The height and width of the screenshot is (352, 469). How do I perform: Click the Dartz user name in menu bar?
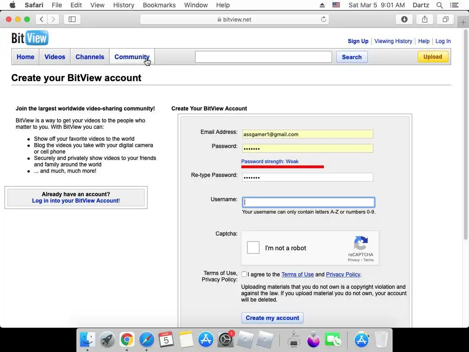(x=421, y=5)
